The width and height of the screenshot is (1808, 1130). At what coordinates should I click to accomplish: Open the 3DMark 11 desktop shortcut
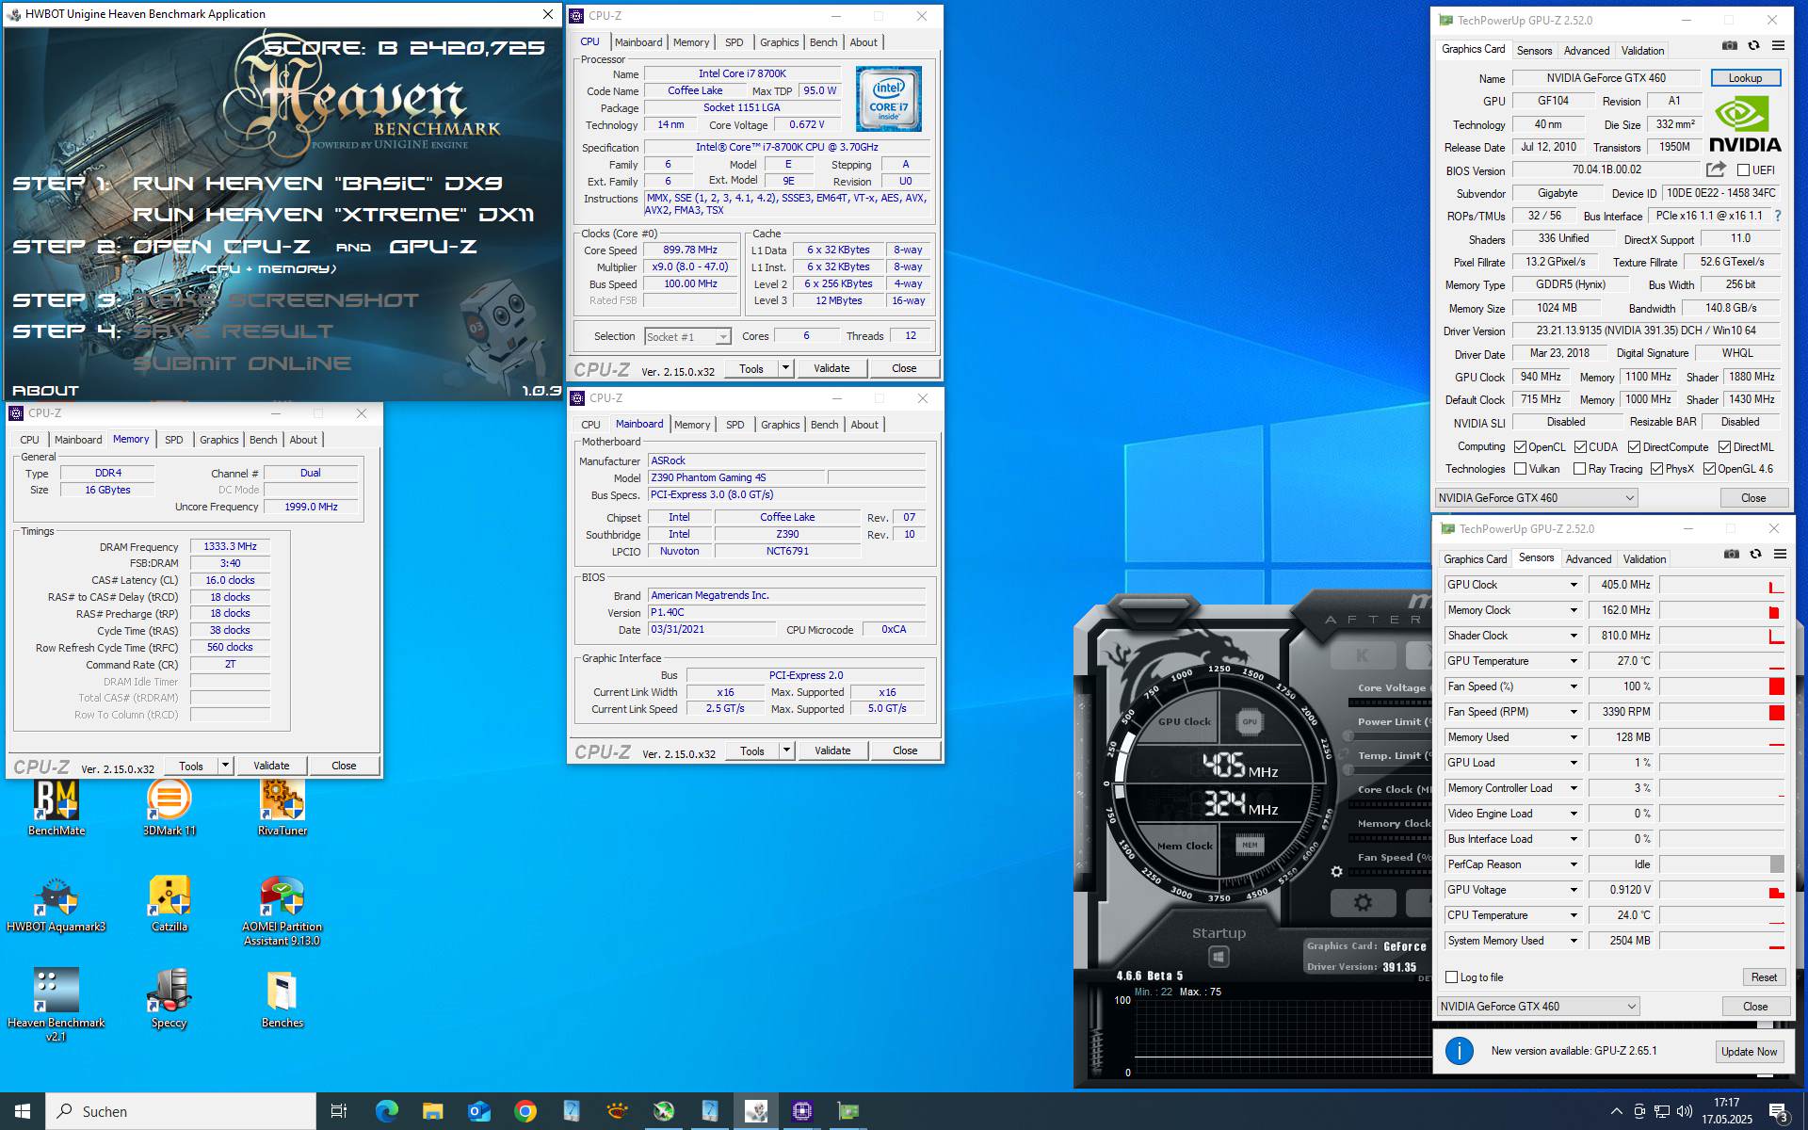[x=169, y=808]
